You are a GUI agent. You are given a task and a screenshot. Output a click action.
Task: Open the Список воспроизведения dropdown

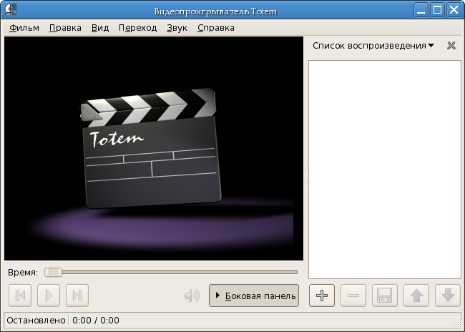pyautogui.click(x=373, y=46)
